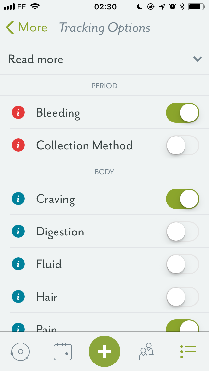Viewport: 209px width, 371px height.
Task: Disable the Bleeding tracking switch
Action: [x=183, y=113]
